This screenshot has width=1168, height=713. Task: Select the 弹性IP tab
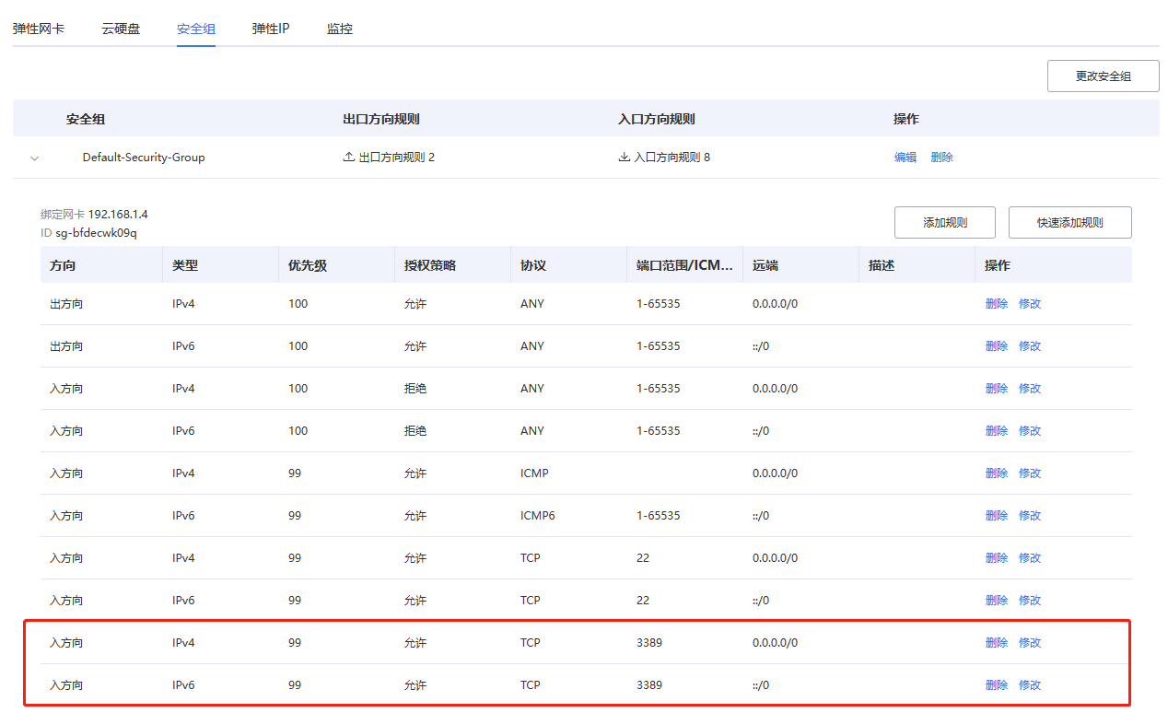271,29
